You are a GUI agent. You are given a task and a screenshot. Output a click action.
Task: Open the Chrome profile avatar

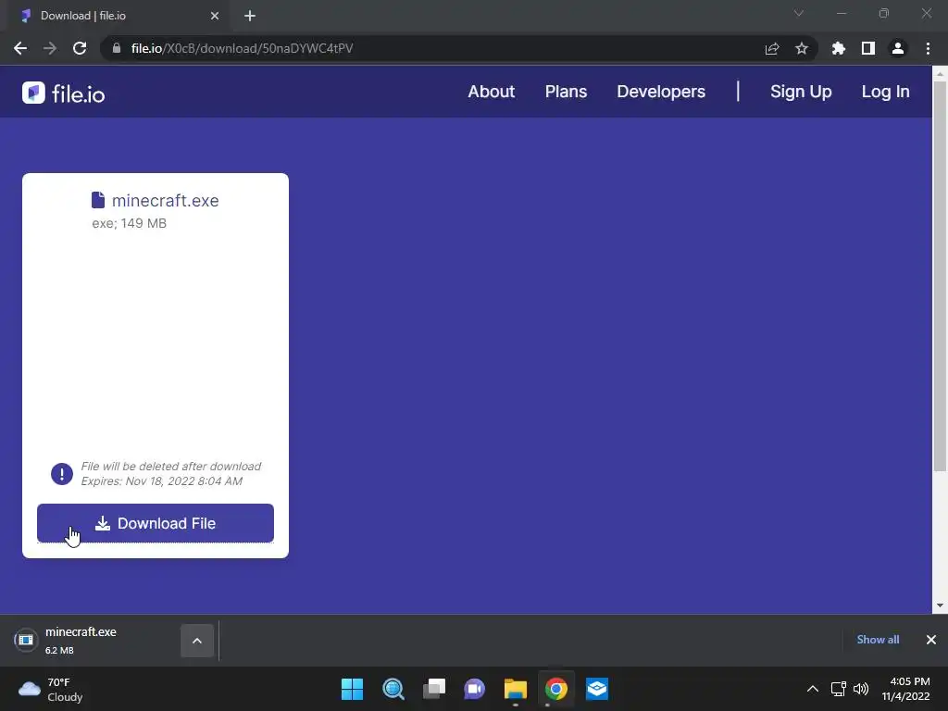click(898, 48)
